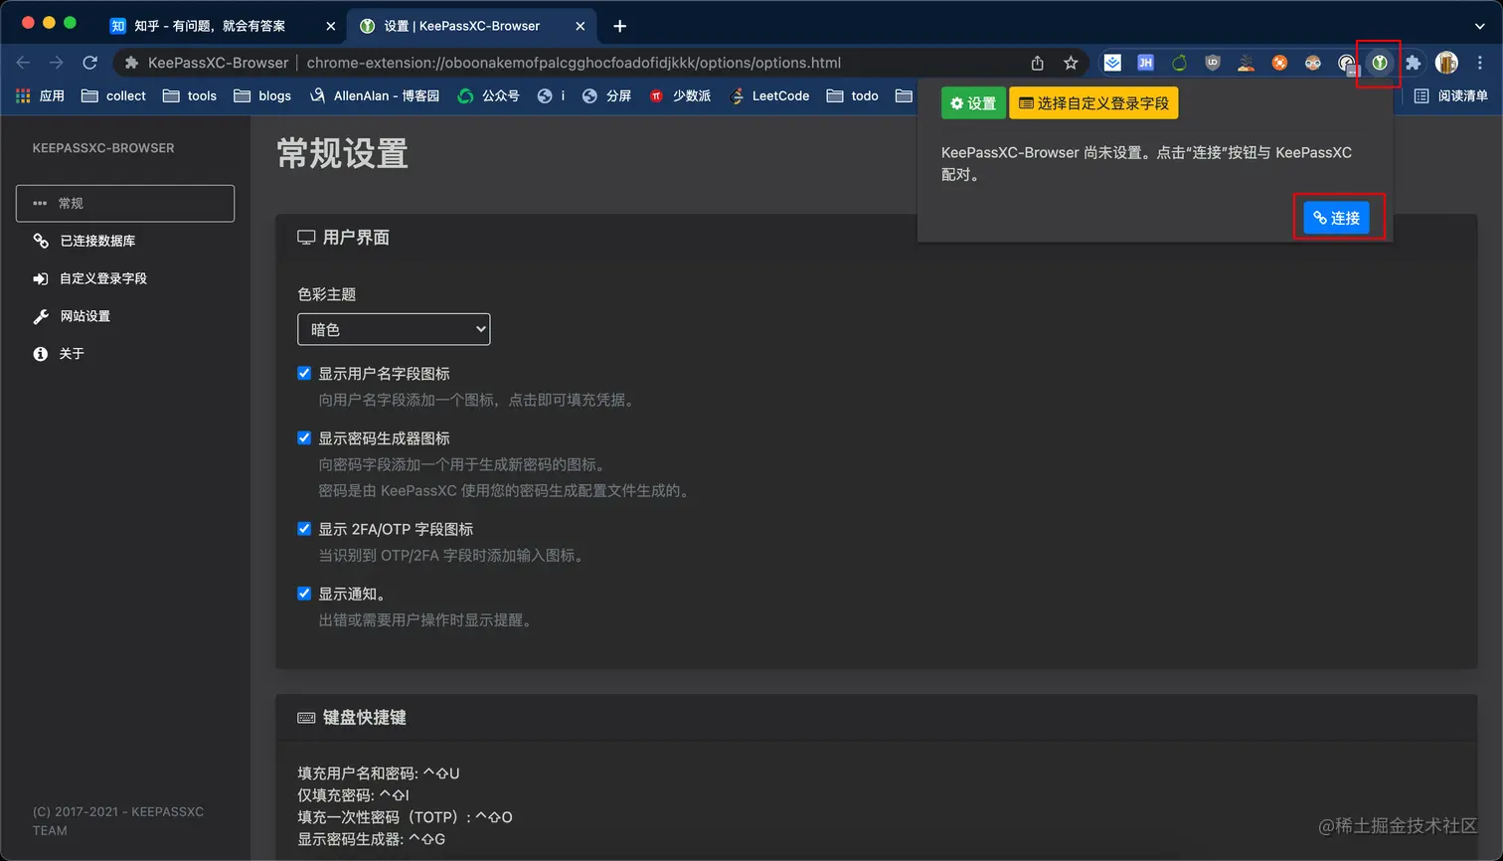Screen dimensions: 1503x861
Task: Close the 知乎 tab
Action: pos(330,26)
